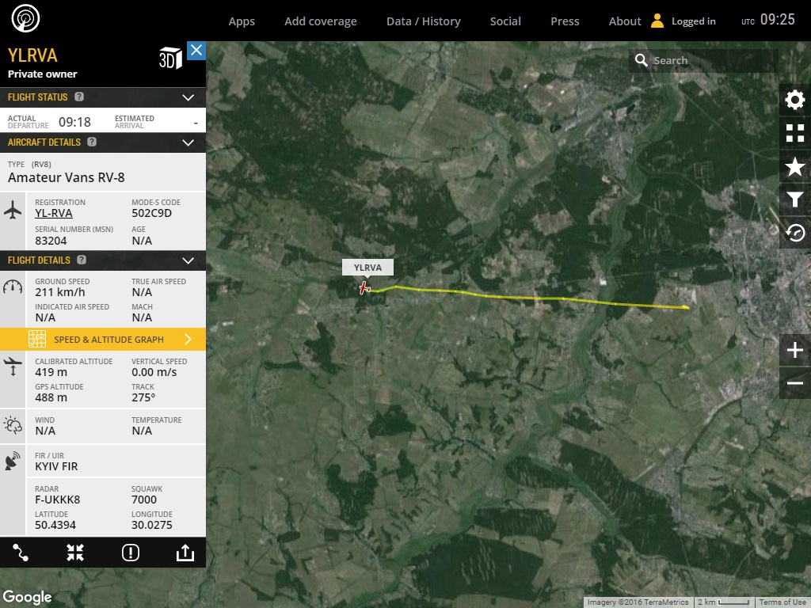Open bookmarks star icon
811x608 pixels.
(794, 167)
